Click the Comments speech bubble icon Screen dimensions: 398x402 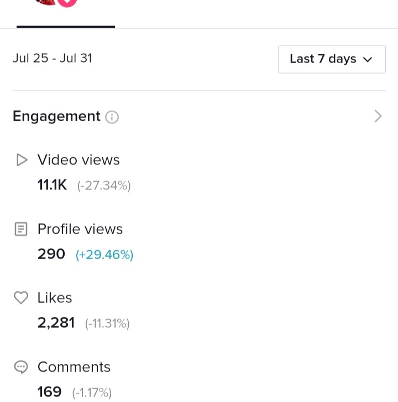21,367
